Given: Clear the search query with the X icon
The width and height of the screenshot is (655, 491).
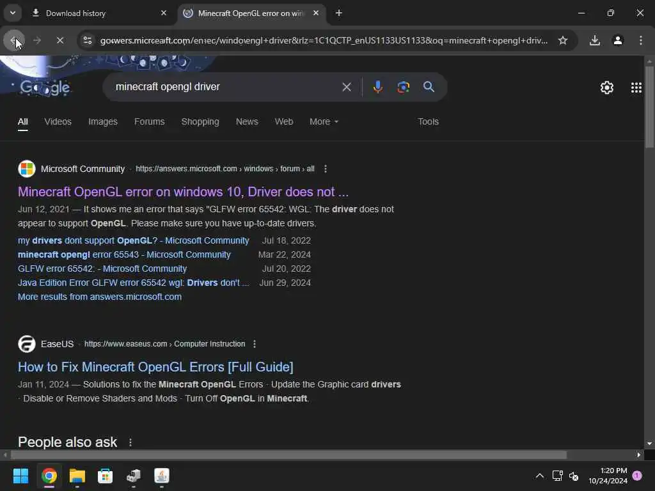Looking at the screenshot, I should tap(346, 87).
